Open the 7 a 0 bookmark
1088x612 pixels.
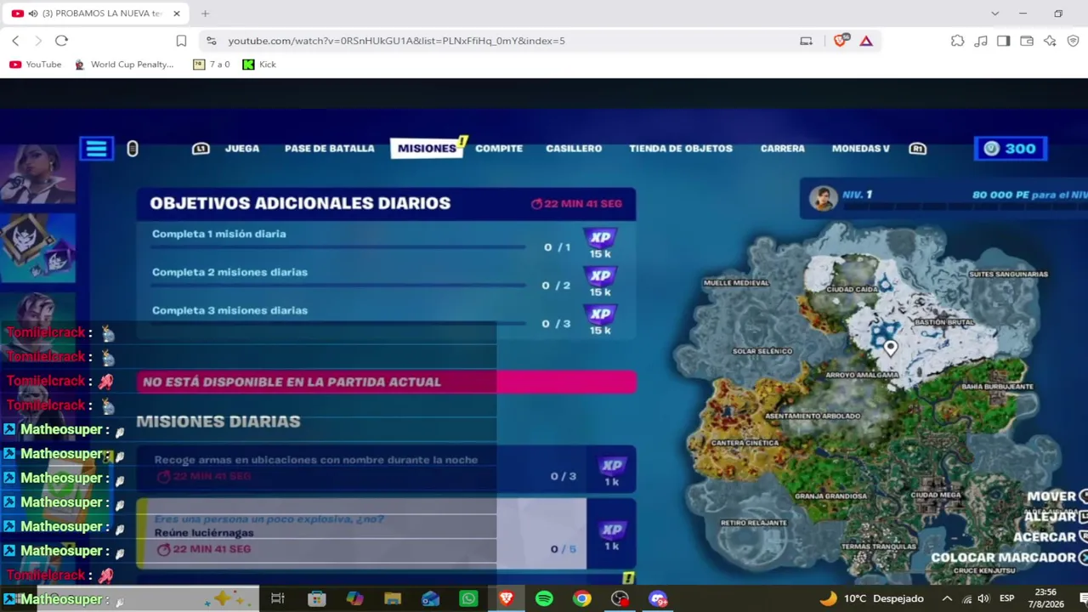[212, 65]
